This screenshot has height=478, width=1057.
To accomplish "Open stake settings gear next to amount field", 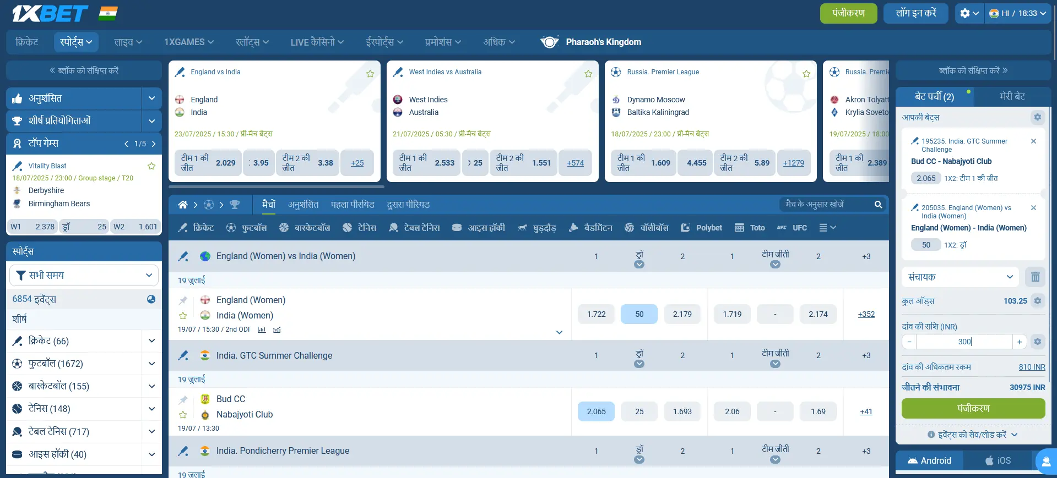I will [x=1037, y=342].
